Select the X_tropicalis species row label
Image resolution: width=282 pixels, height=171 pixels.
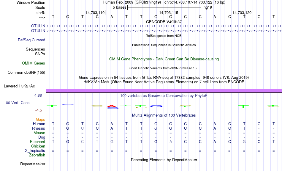35,151
